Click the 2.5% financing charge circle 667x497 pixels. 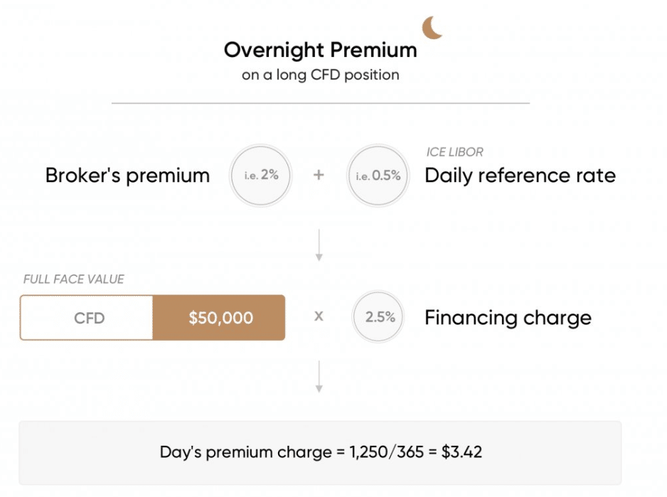tap(378, 316)
